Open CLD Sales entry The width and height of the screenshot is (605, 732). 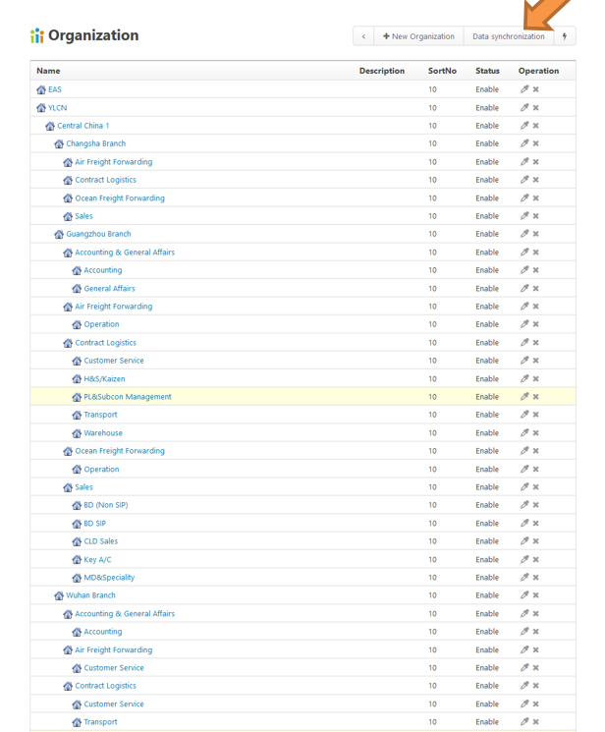(101, 541)
